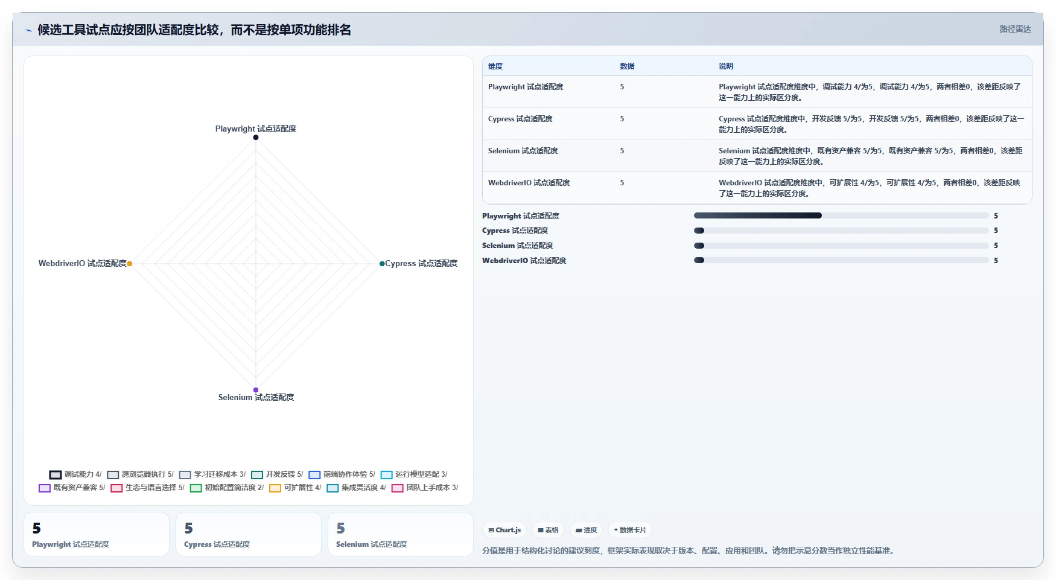Screen dimensions: 1056x580
Task: Click the WebdriverIO label in progress list
Action: tap(524, 260)
